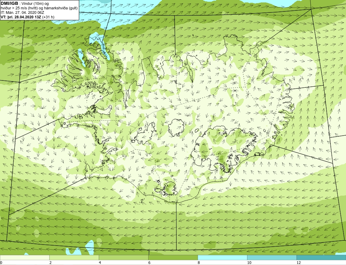Screen dimensions: 346x265
Task: Click the legend scale label 0
Action: pyautogui.click(x=1, y=263)
